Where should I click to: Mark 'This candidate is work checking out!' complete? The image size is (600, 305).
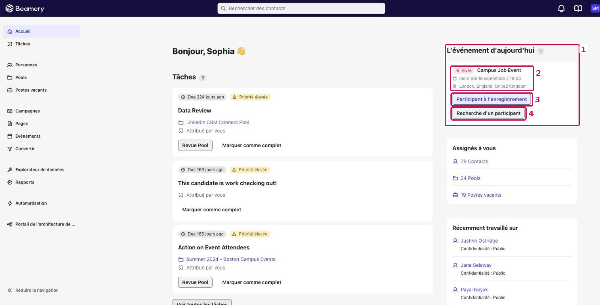click(211, 210)
